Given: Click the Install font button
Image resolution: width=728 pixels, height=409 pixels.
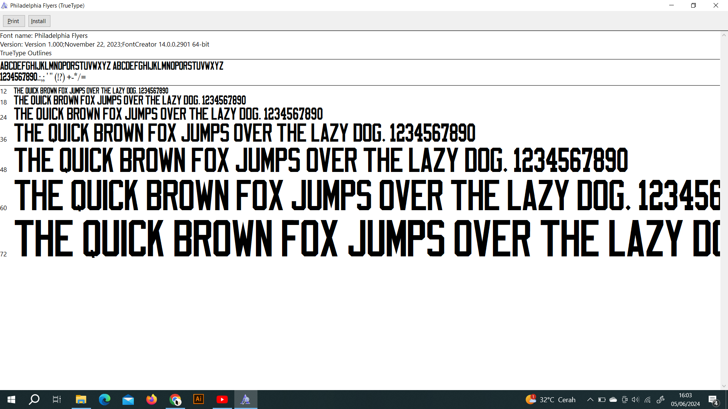Looking at the screenshot, I should click(39, 21).
